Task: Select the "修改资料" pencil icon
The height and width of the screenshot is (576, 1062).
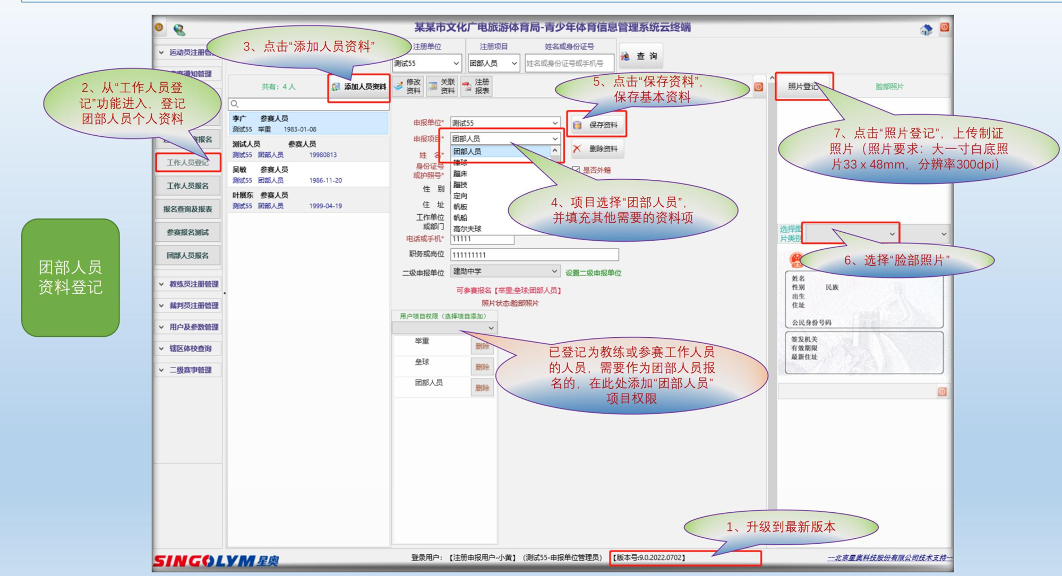Action: pos(397,86)
